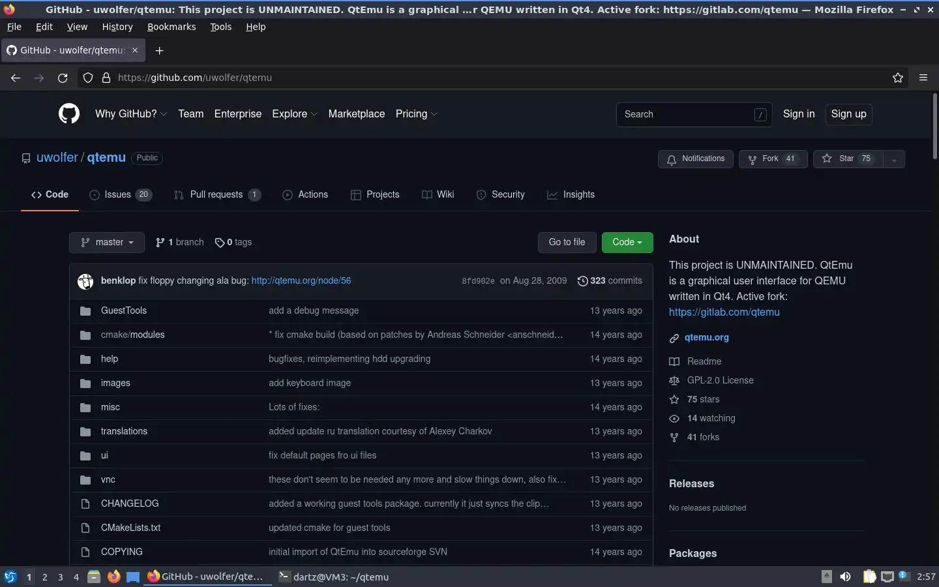The image size is (939, 587).
Task: Click the Firefox back arrow
Action: point(16,78)
